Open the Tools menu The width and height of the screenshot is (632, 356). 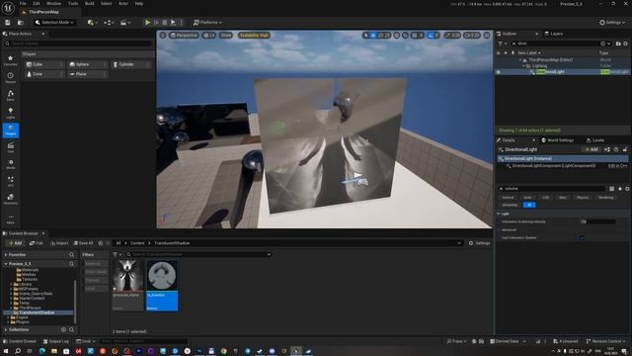(73, 4)
